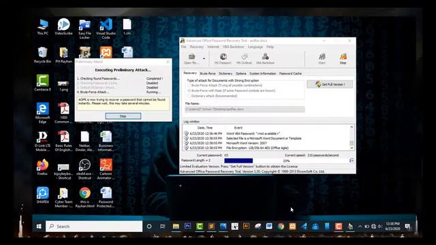Viewport: 436px width, 245px height.
Task: Click the File Name path field
Action: [x=245, y=109]
